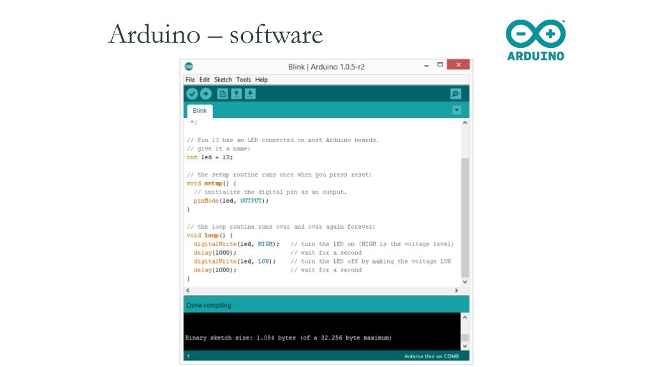
Task: Click the '// give it a name:' comment
Action: pyautogui.click(x=219, y=149)
